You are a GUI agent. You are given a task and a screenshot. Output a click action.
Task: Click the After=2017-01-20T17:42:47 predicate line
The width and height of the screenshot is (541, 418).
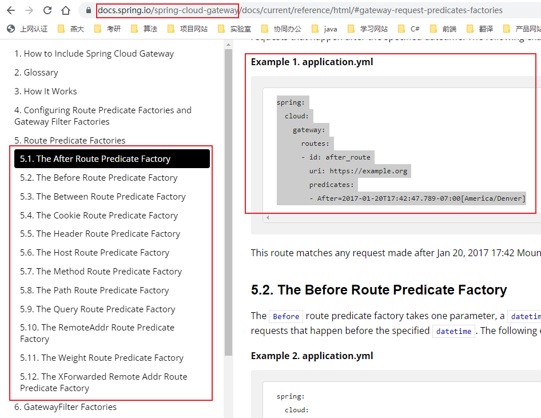pyautogui.click(x=417, y=198)
